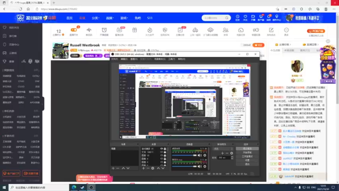Switch OBS to studio mode

(247, 156)
